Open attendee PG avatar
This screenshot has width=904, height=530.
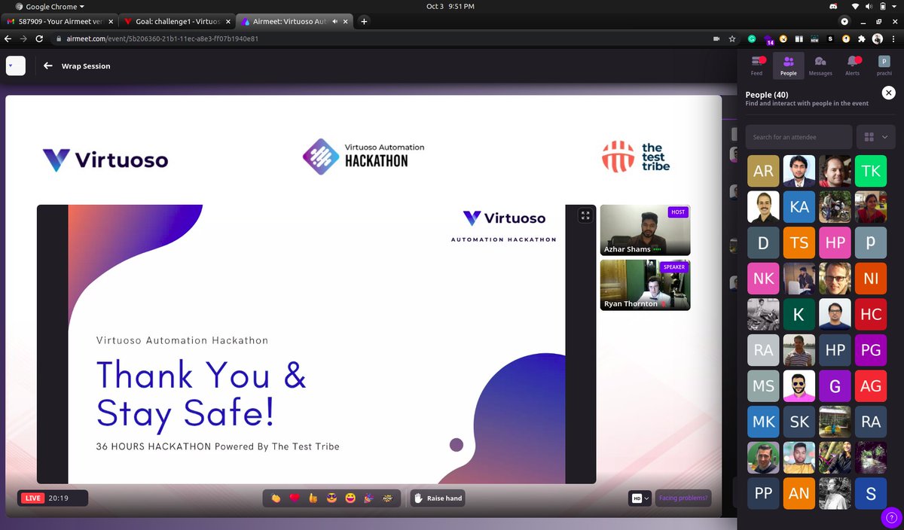point(871,350)
